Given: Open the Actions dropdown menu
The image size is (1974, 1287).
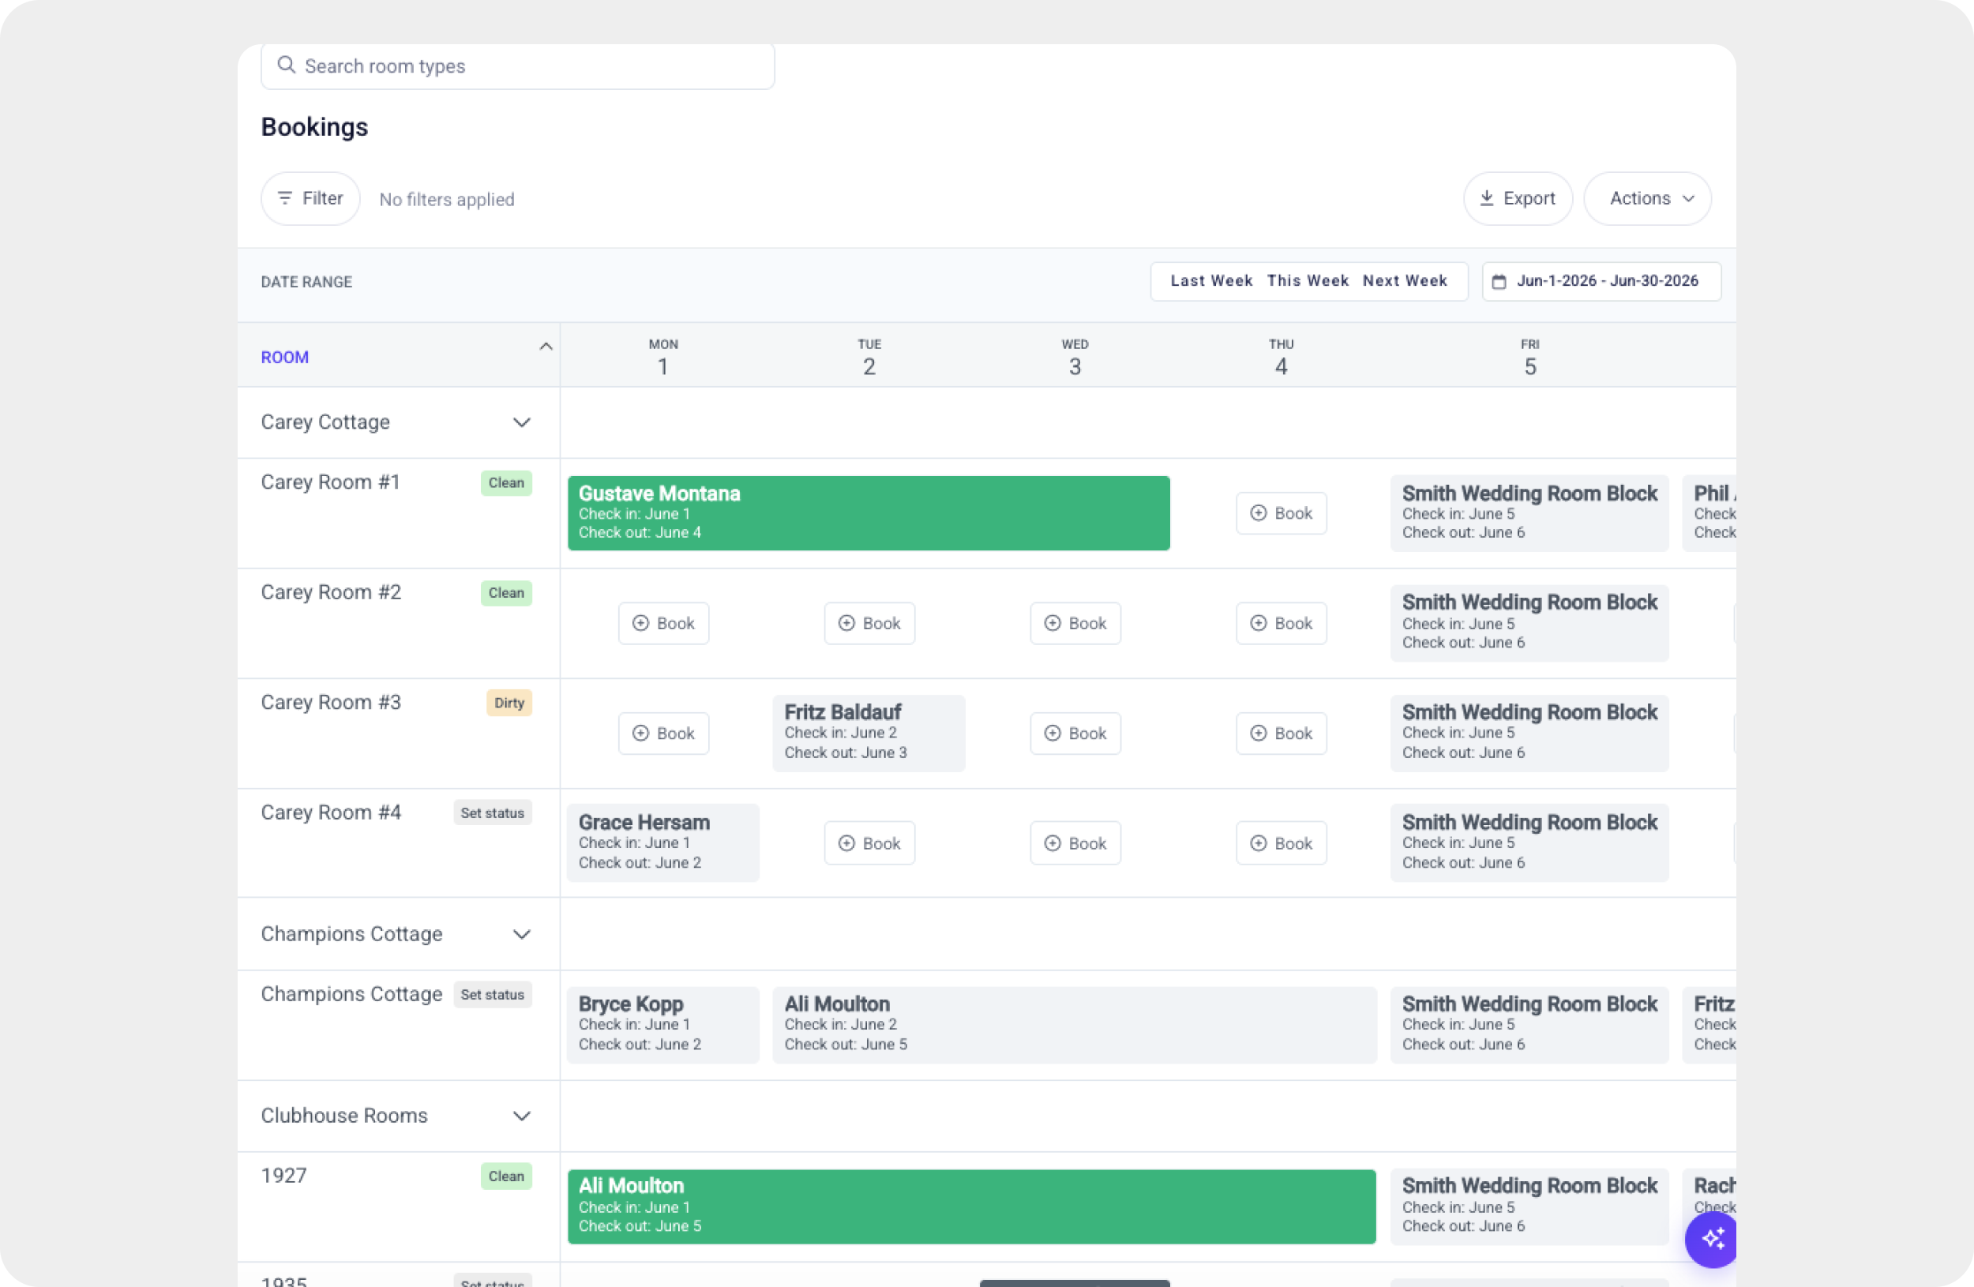Looking at the screenshot, I should point(1647,199).
